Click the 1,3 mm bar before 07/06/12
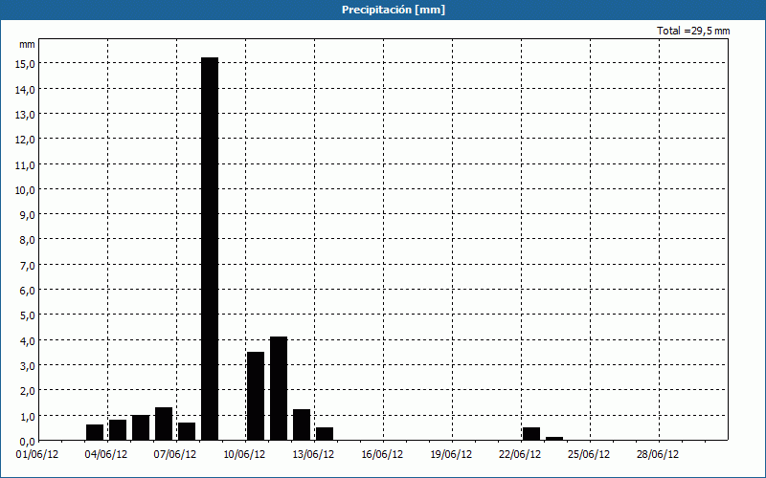 tap(164, 424)
